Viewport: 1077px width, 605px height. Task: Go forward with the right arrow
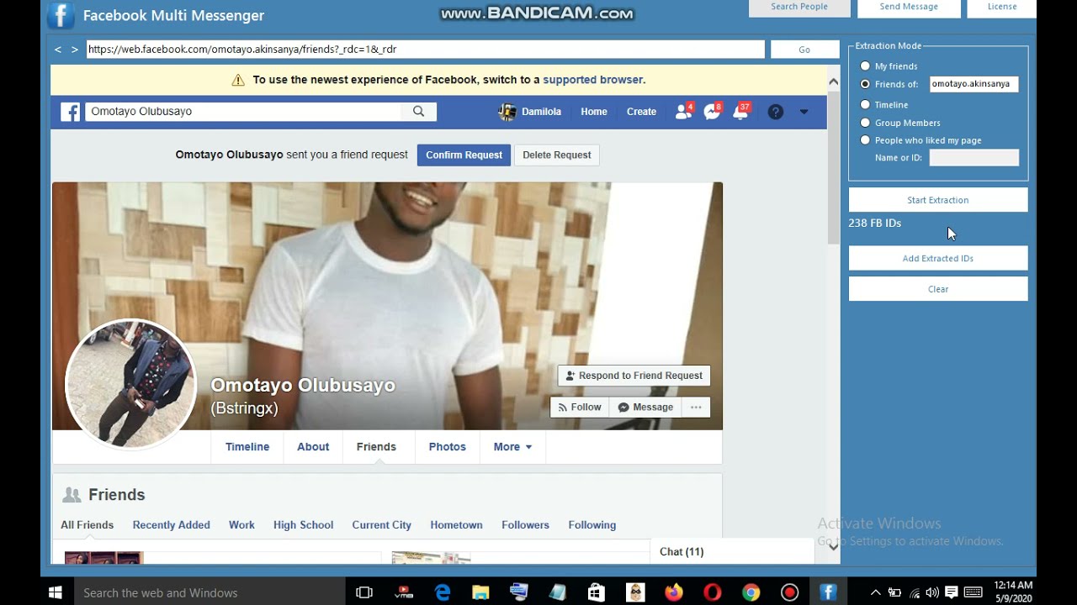pyautogui.click(x=75, y=50)
